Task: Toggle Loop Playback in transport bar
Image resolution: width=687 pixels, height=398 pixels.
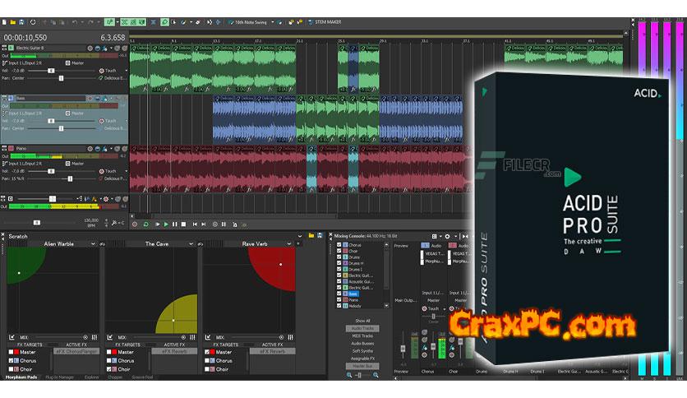Action: point(146,224)
